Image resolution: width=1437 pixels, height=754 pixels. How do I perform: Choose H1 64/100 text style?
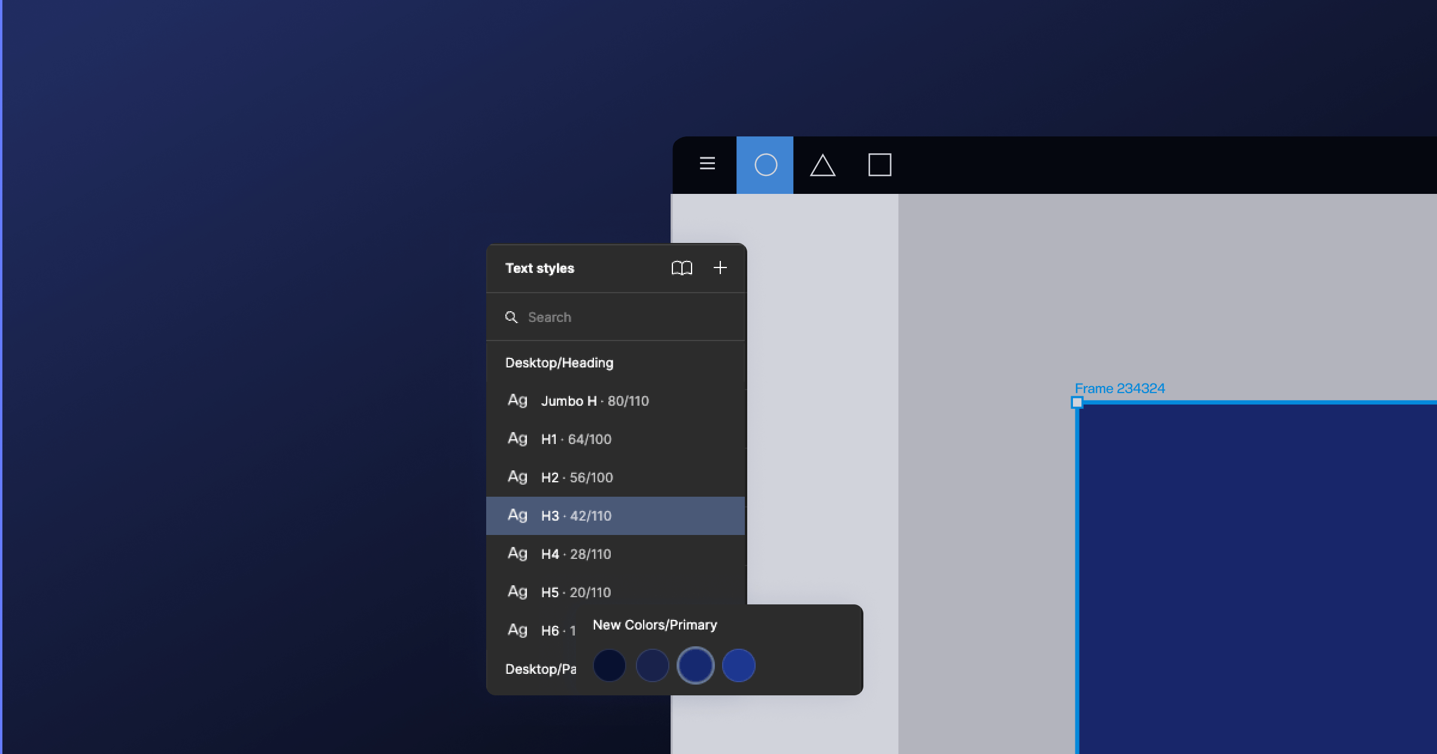616,439
